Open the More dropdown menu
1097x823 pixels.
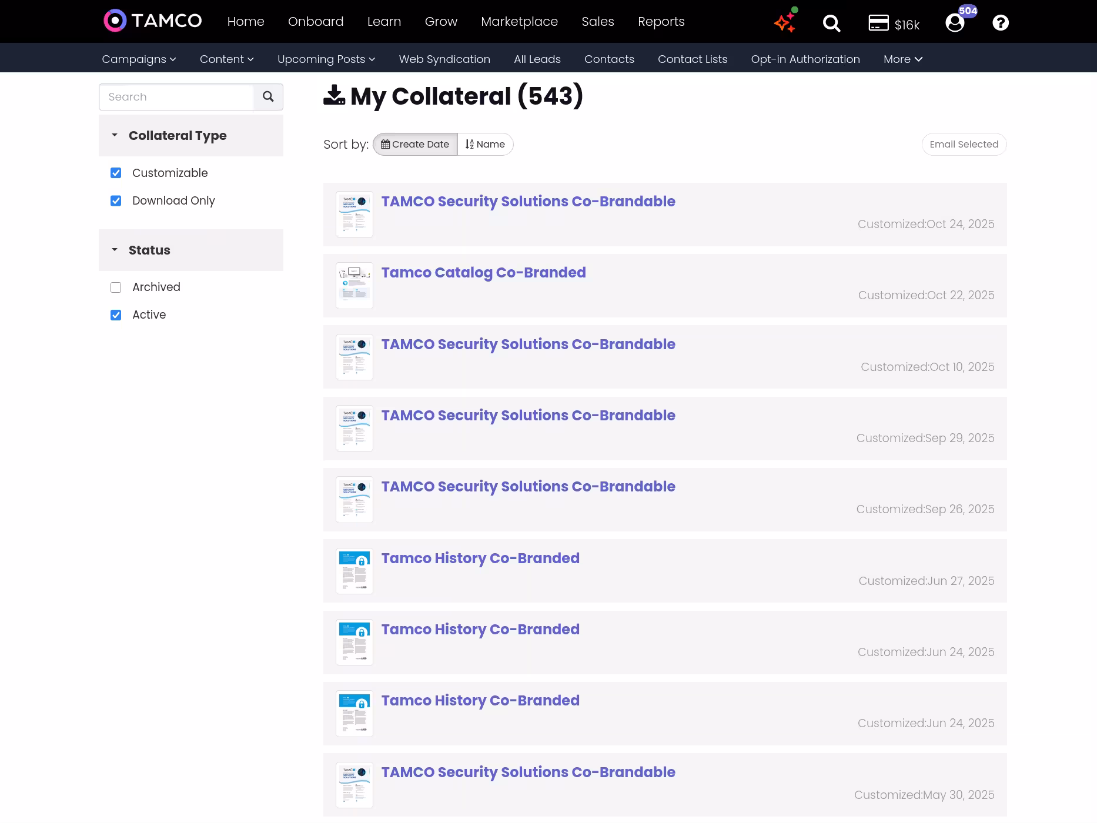[902, 59]
